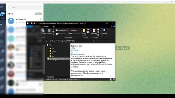This screenshot has width=175, height=98.
Task: Open the Contacts link in preview
Action: [x=74, y=50]
